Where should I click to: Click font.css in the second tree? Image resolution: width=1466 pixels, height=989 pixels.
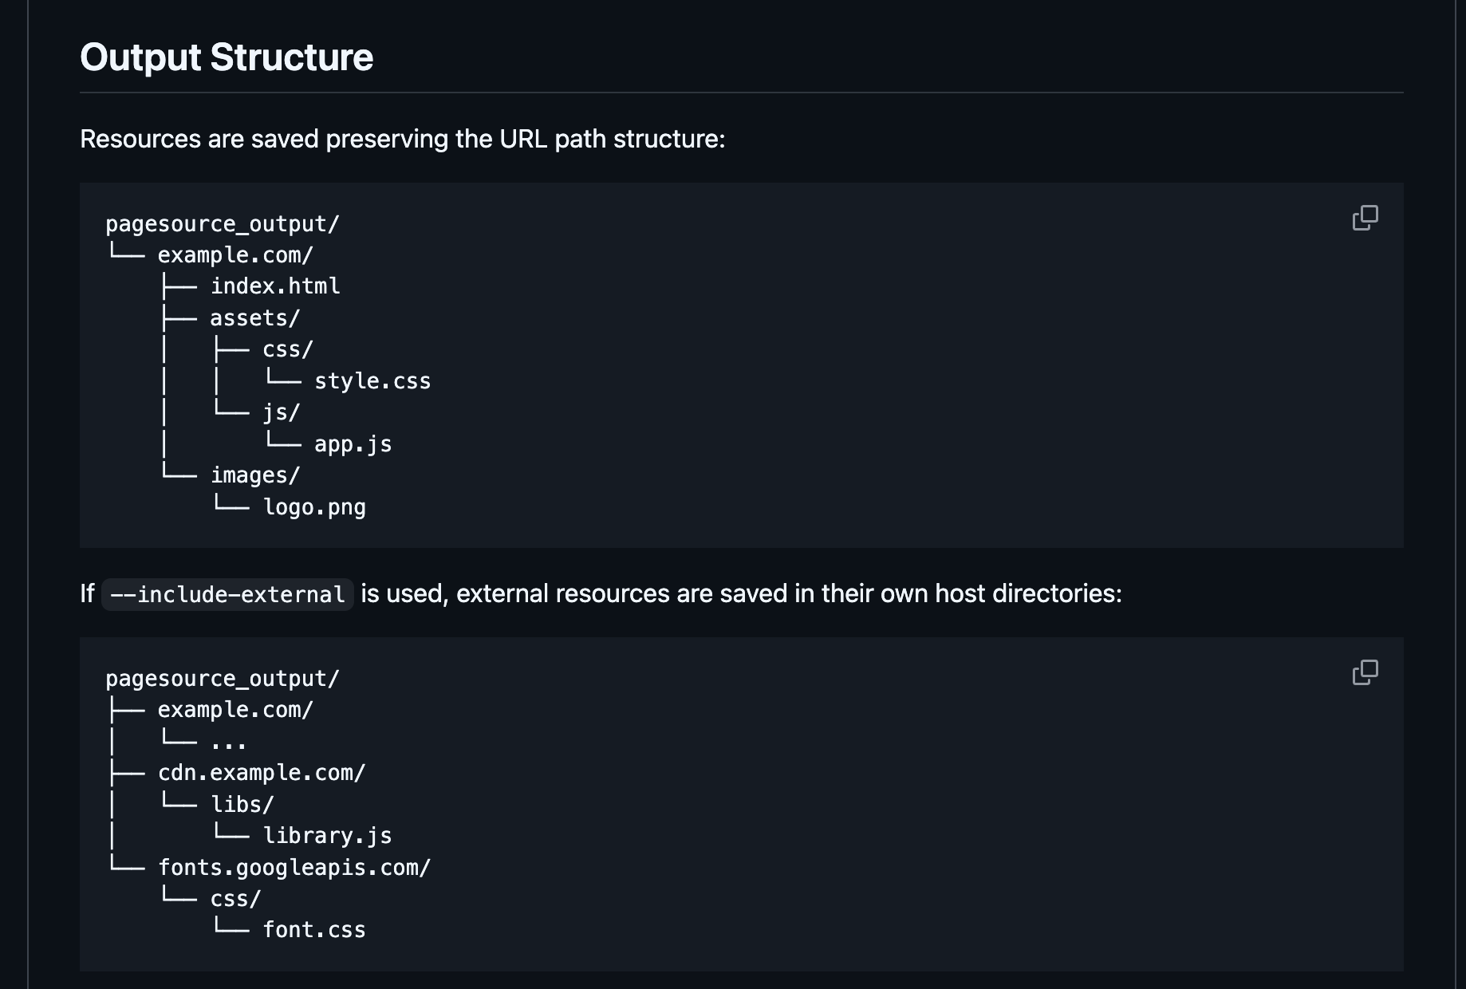[313, 929]
